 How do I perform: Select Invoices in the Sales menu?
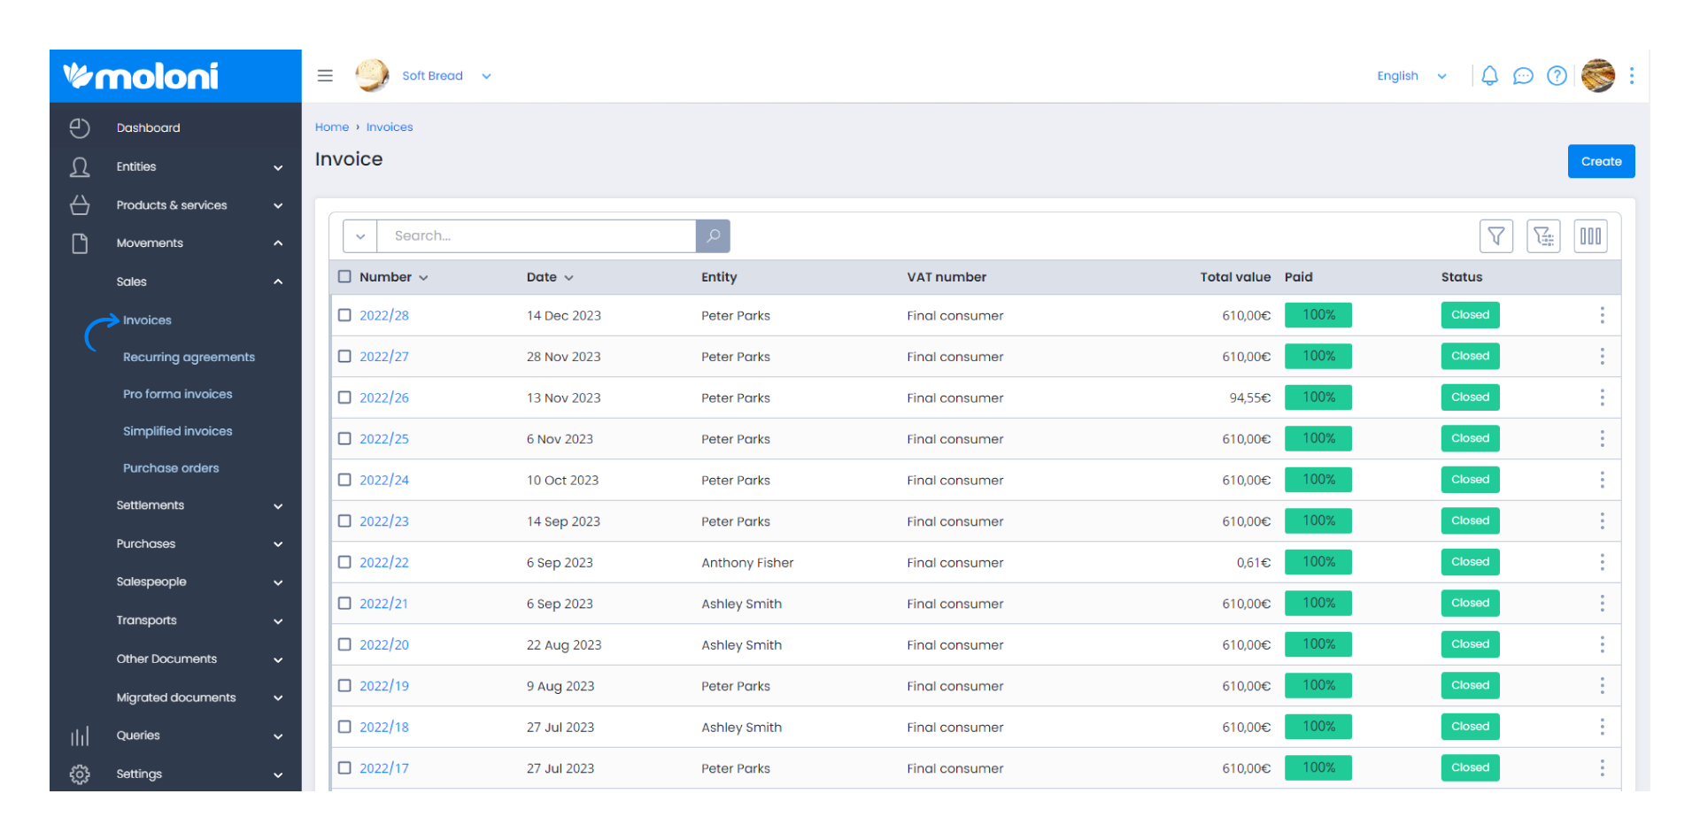click(x=147, y=320)
